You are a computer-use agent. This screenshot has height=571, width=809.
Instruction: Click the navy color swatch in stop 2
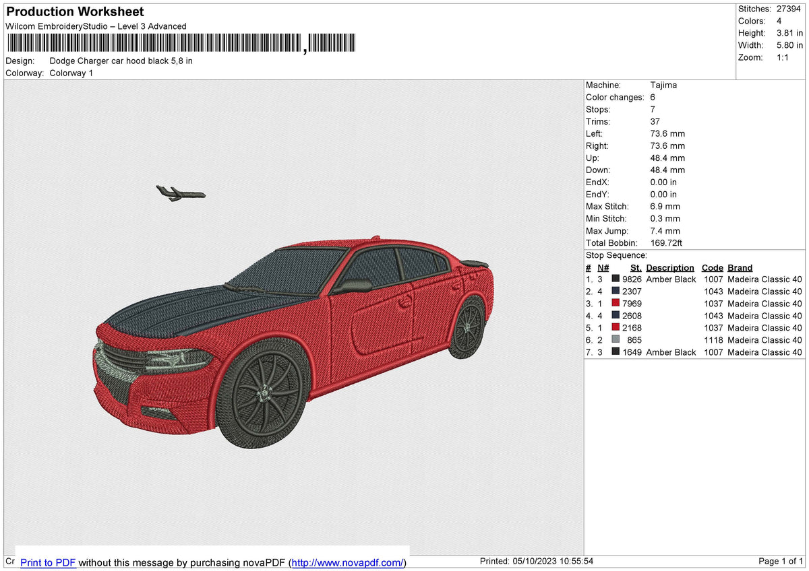[616, 292]
